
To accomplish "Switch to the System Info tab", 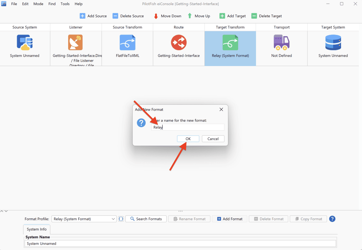I will [x=37, y=229].
